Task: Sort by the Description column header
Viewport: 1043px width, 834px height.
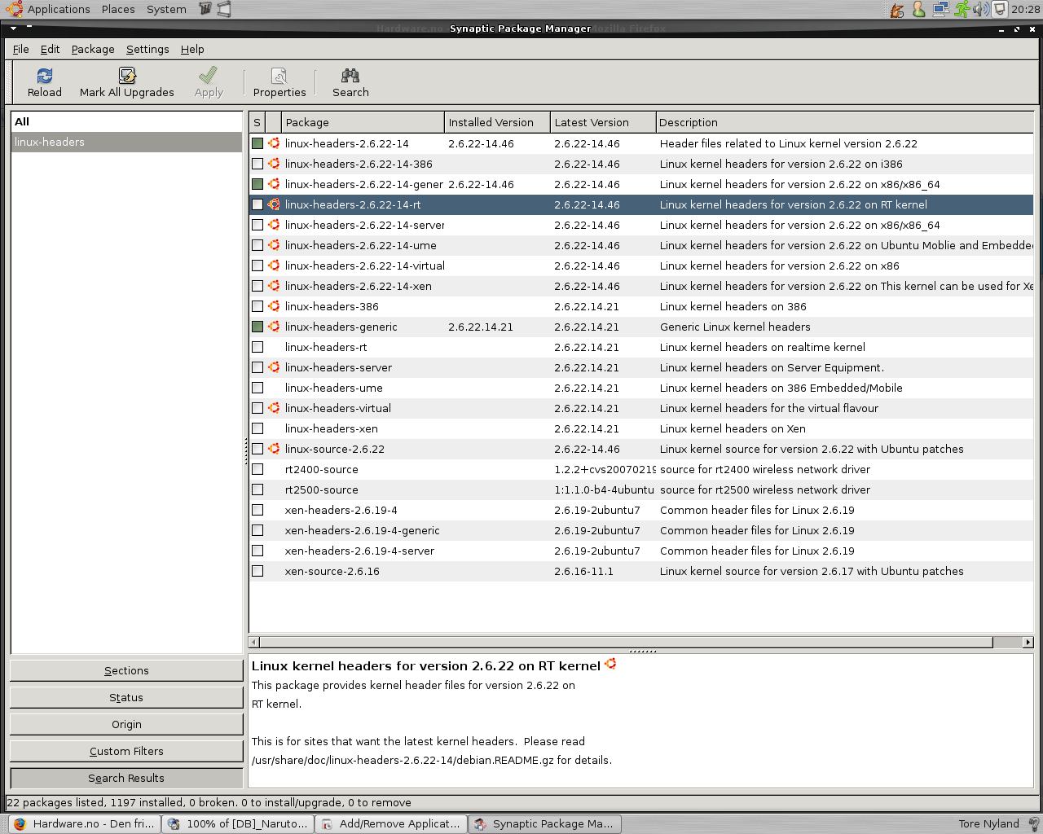Action: pos(845,122)
